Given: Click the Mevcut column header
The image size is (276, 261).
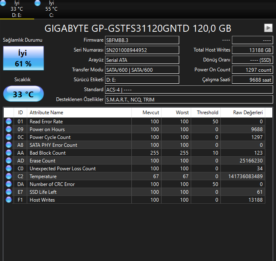Looking at the screenshot, I should (x=147, y=113).
